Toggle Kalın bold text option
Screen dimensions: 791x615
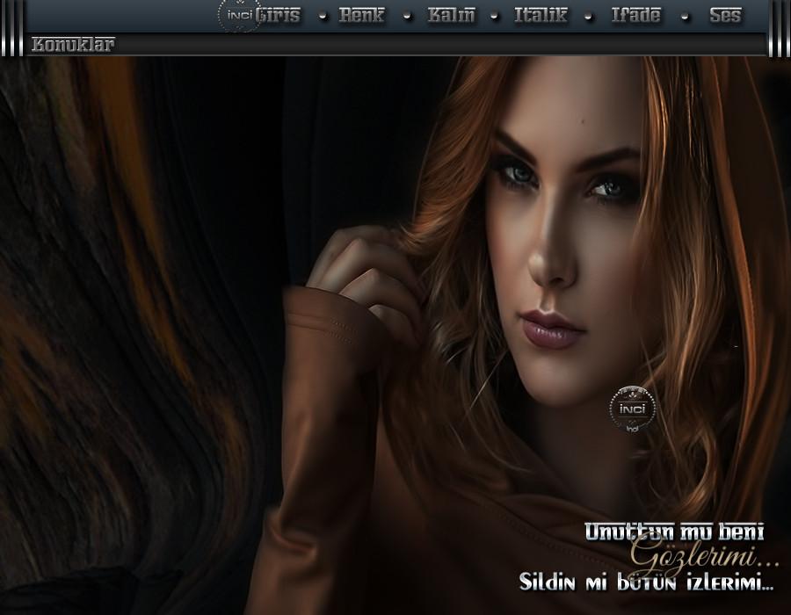[452, 15]
